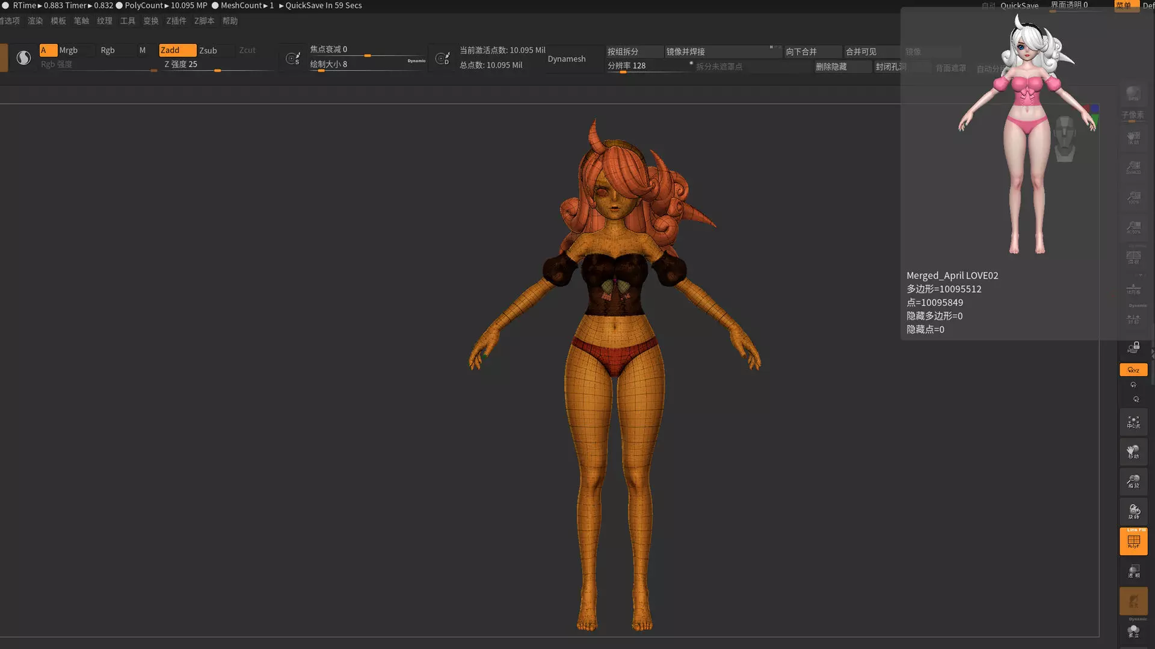The image size is (1155, 649).
Task: Toggle the A channel button
Action: tap(48, 50)
